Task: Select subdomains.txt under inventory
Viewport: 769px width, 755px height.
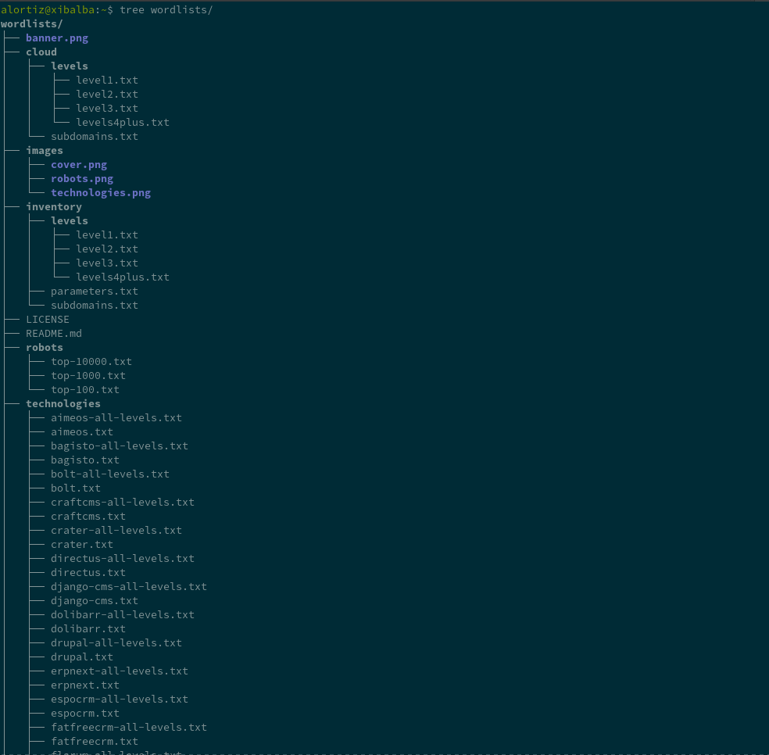Action: coord(94,306)
